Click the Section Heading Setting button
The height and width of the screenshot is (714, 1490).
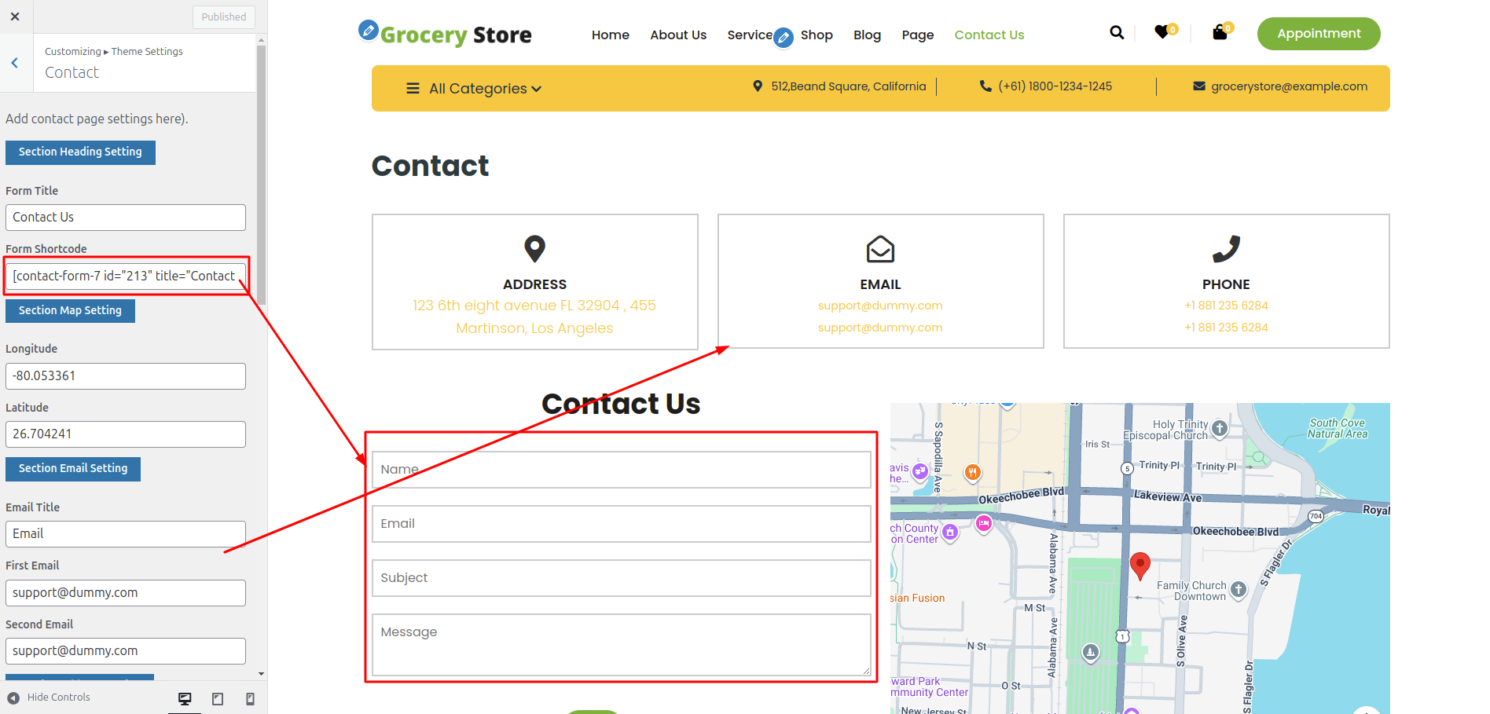pyautogui.click(x=80, y=152)
